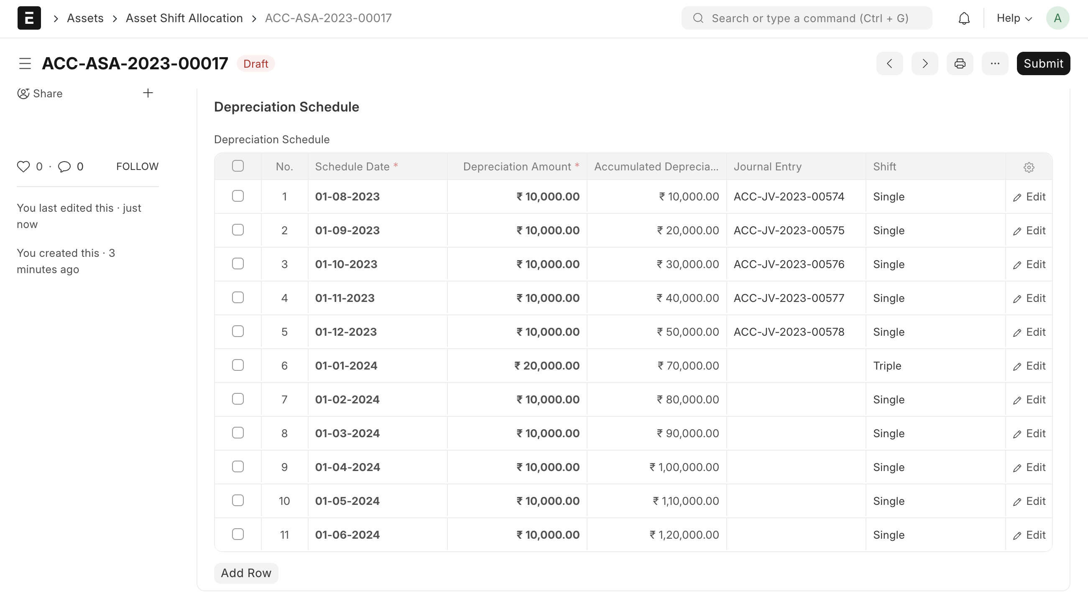Open table column settings gear

(1029, 167)
